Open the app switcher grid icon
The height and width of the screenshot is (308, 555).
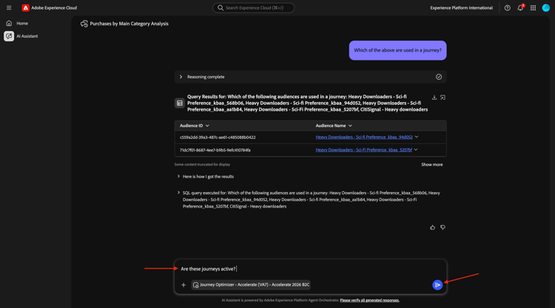tap(533, 8)
